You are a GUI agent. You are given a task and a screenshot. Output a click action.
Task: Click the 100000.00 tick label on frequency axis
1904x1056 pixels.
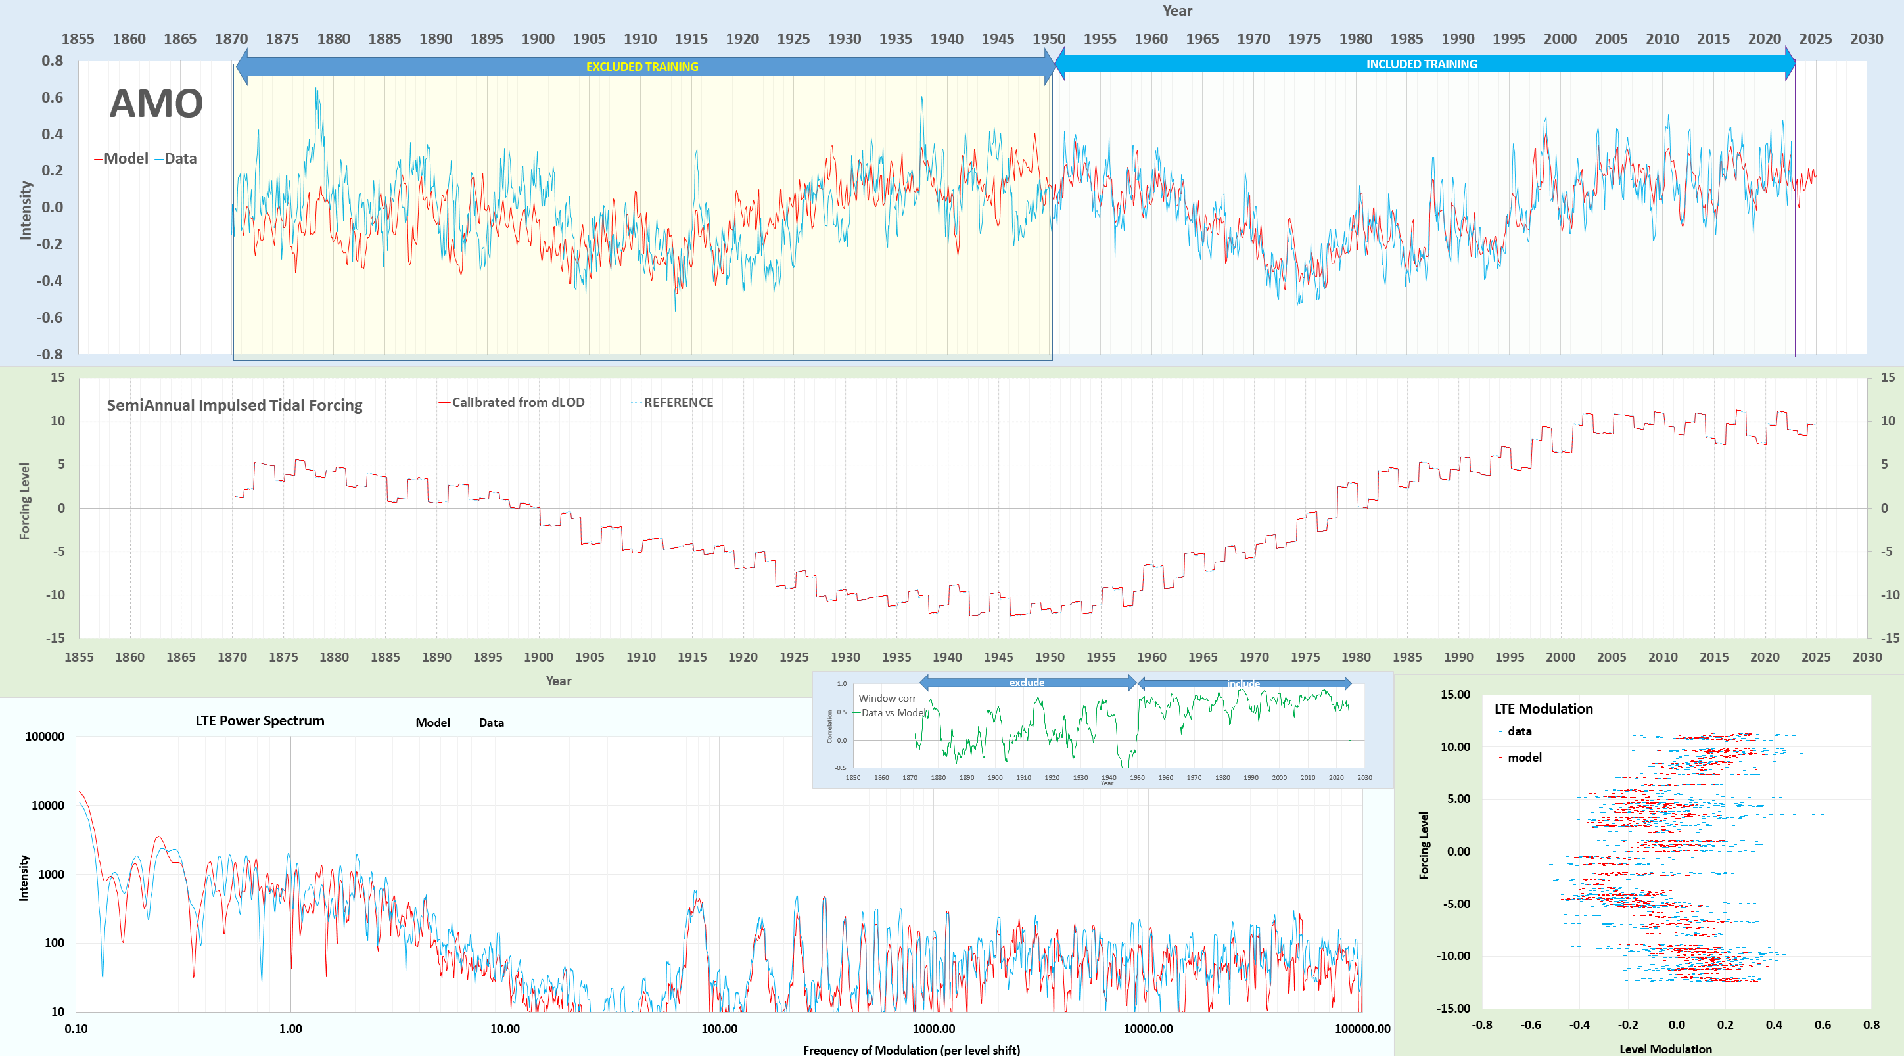[x=1362, y=1028]
